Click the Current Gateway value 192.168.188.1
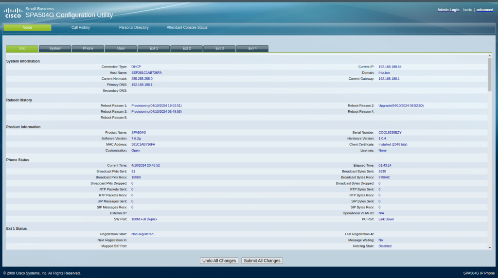 (389, 79)
